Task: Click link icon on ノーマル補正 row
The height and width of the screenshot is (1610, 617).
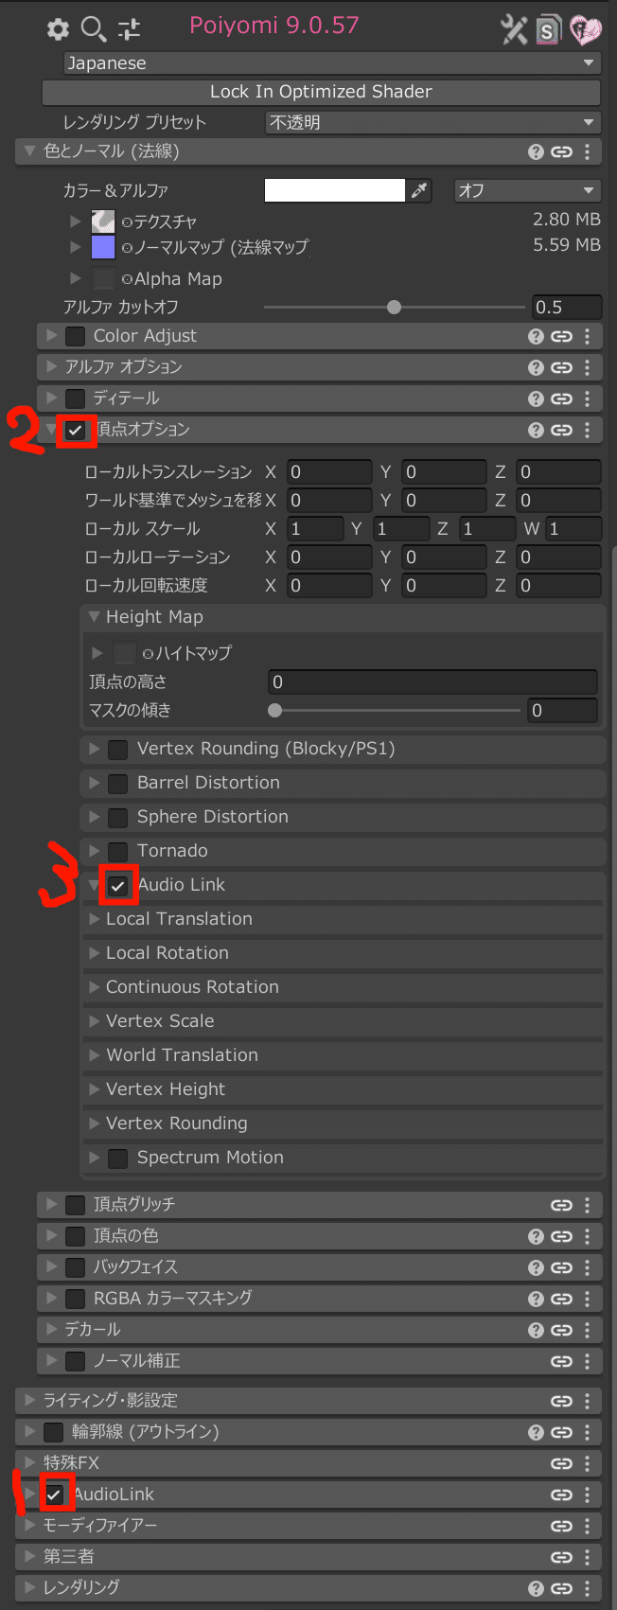Action: pos(562,1361)
